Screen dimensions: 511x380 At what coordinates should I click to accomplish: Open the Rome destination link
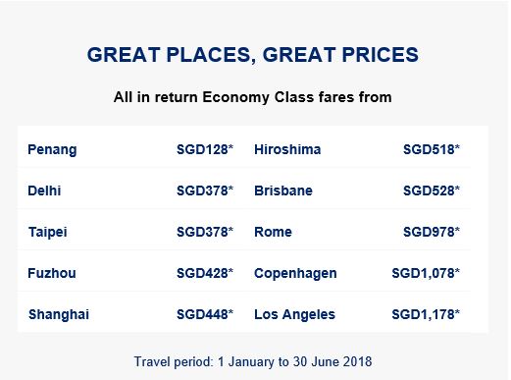click(x=273, y=232)
